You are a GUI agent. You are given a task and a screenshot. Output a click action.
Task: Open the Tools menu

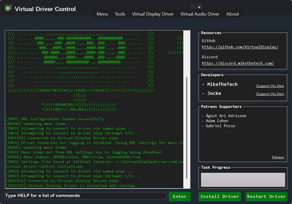pyautogui.click(x=120, y=14)
